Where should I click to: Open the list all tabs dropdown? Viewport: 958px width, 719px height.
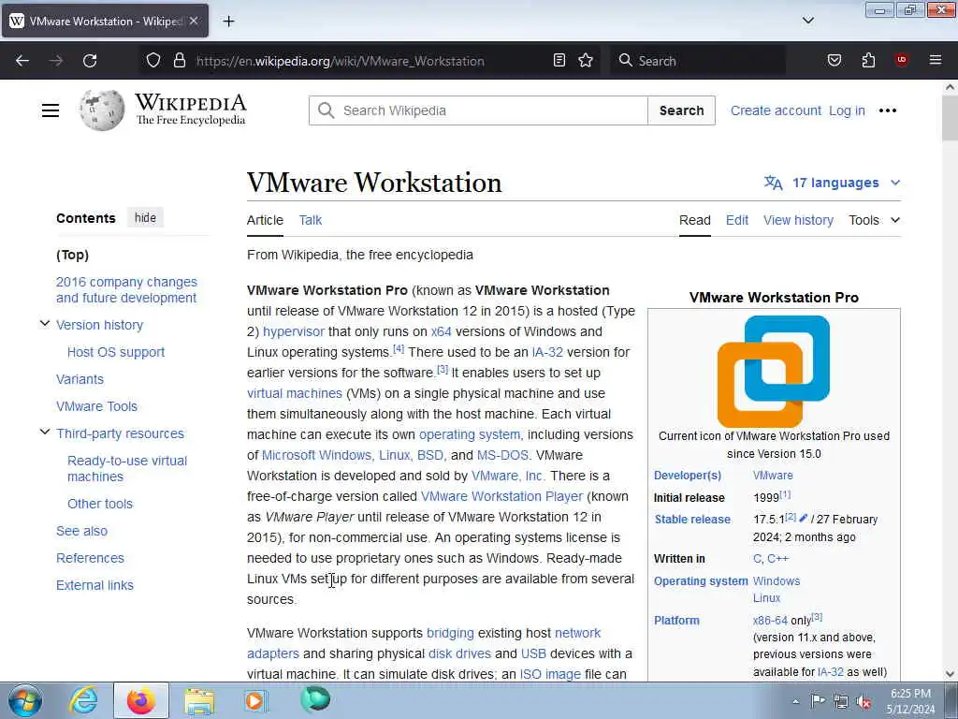[807, 21]
